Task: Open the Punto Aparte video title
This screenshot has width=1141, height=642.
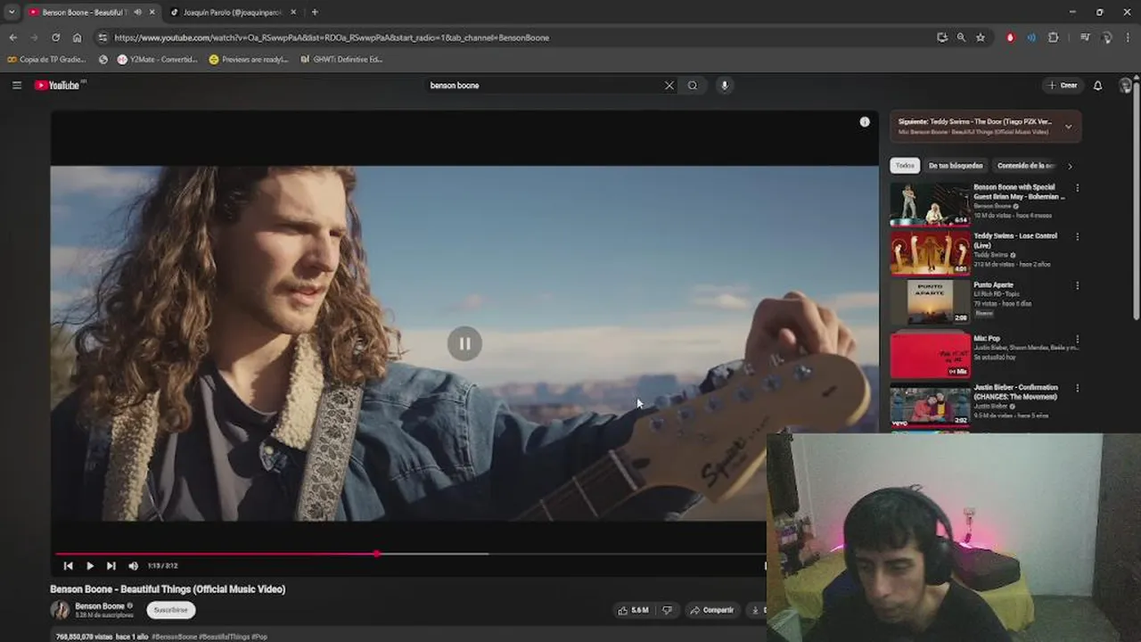Action: 993,285
